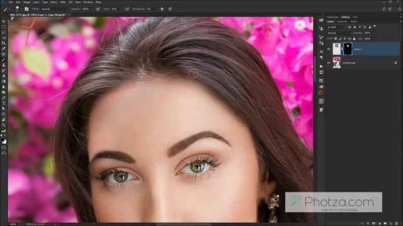Select the Blur droplet tool
This screenshot has height=226, width=403.
tap(4, 87)
